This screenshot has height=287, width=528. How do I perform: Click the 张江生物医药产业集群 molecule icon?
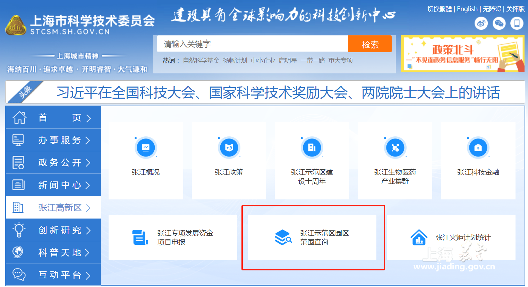(395, 148)
